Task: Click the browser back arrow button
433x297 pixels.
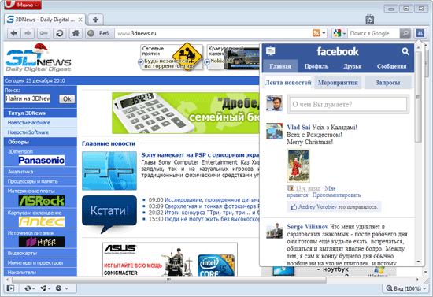Action: pyautogui.click(x=14, y=33)
